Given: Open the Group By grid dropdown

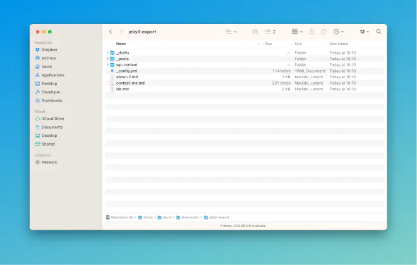Looking at the screenshot, I should click(x=297, y=32).
